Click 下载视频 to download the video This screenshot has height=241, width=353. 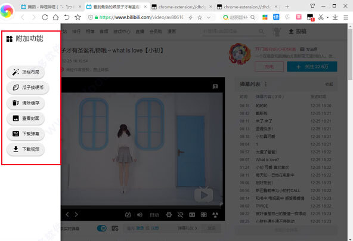[x=26, y=149]
